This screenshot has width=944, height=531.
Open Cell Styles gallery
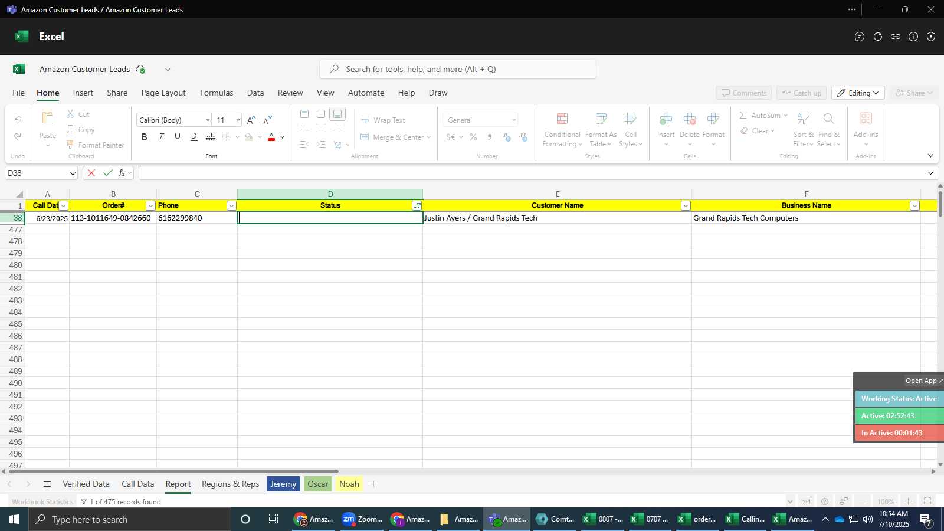(630, 129)
